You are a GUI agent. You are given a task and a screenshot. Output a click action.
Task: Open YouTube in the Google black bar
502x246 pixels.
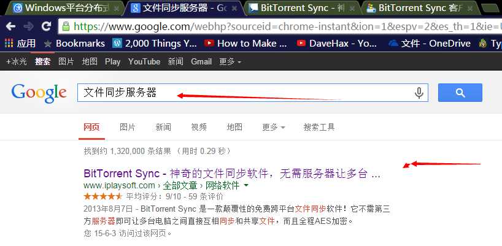pos(144,61)
